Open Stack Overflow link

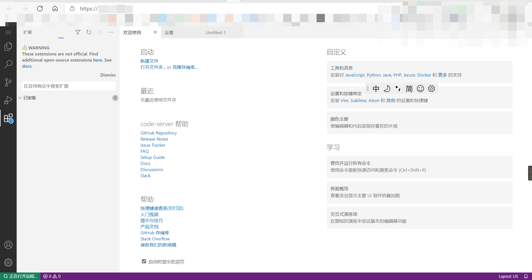pyautogui.click(x=155, y=239)
